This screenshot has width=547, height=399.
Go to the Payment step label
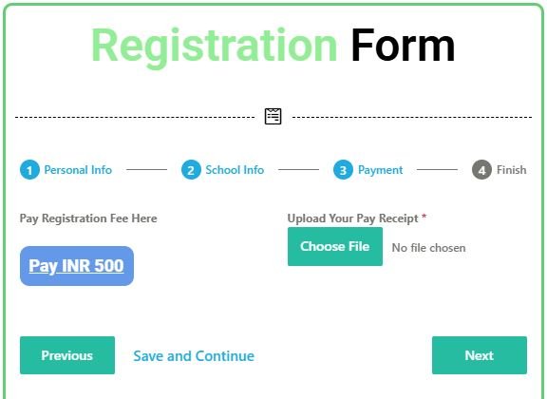(x=380, y=170)
